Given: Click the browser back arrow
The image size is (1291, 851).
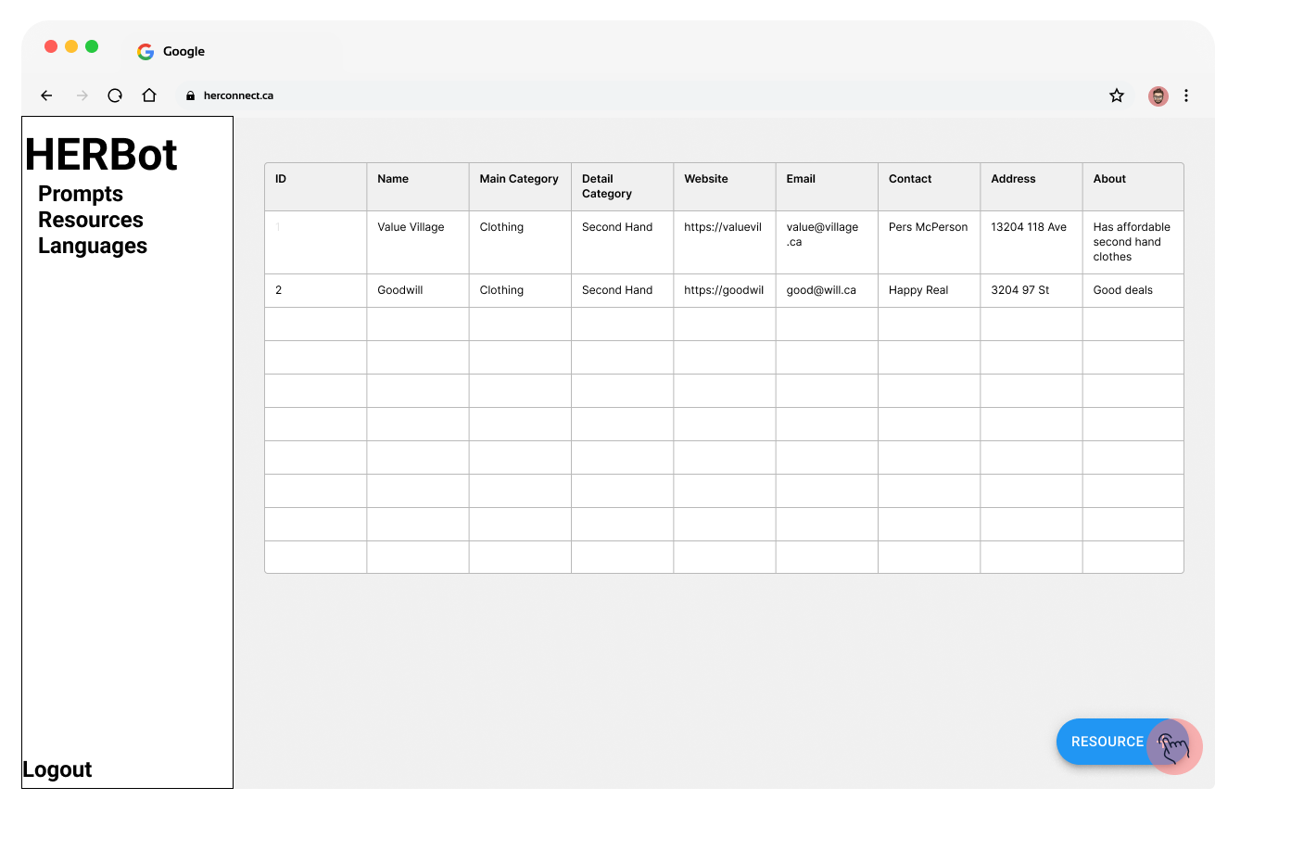Looking at the screenshot, I should [46, 95].
